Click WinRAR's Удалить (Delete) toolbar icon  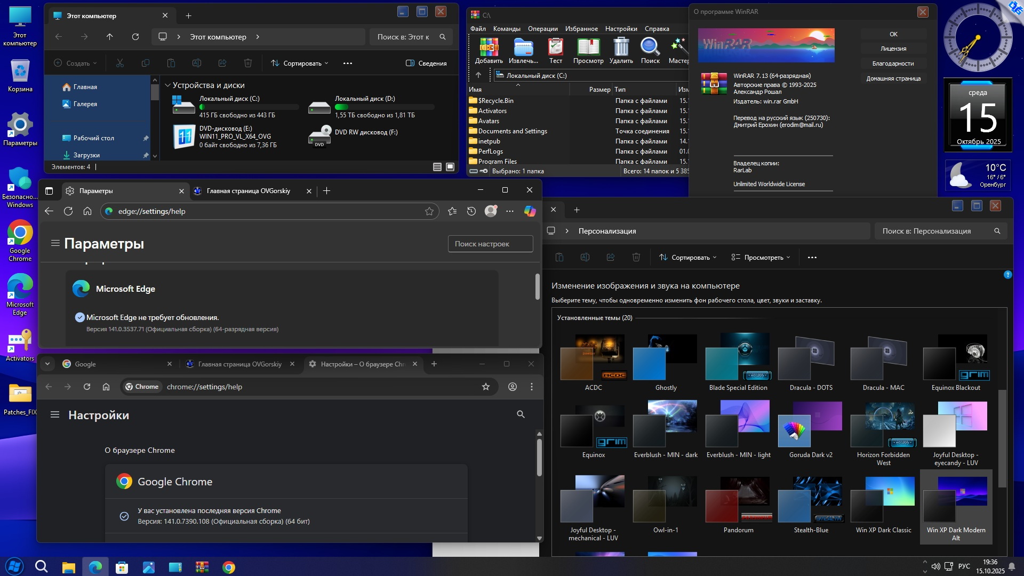pyautogui.click(x=621, y=47)
